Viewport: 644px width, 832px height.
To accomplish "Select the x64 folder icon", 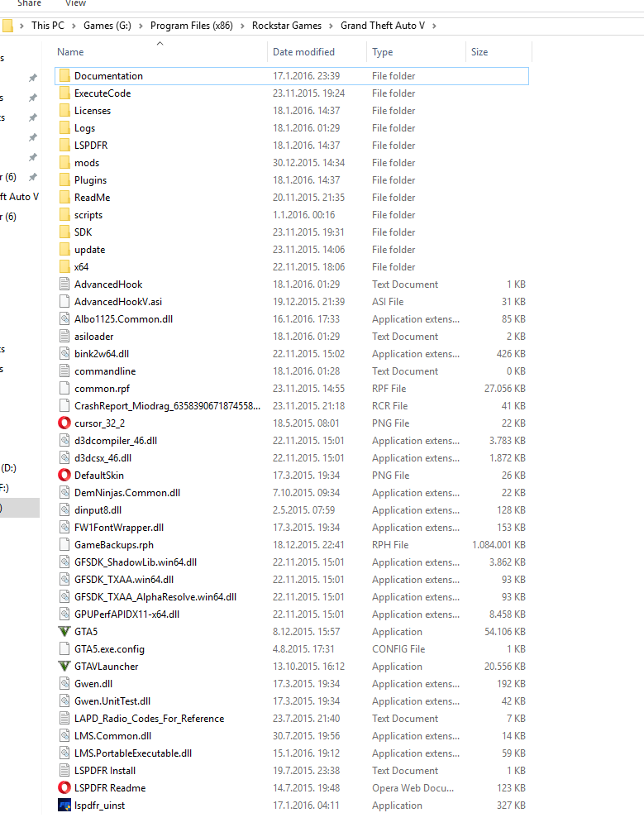I will point(64,267).
